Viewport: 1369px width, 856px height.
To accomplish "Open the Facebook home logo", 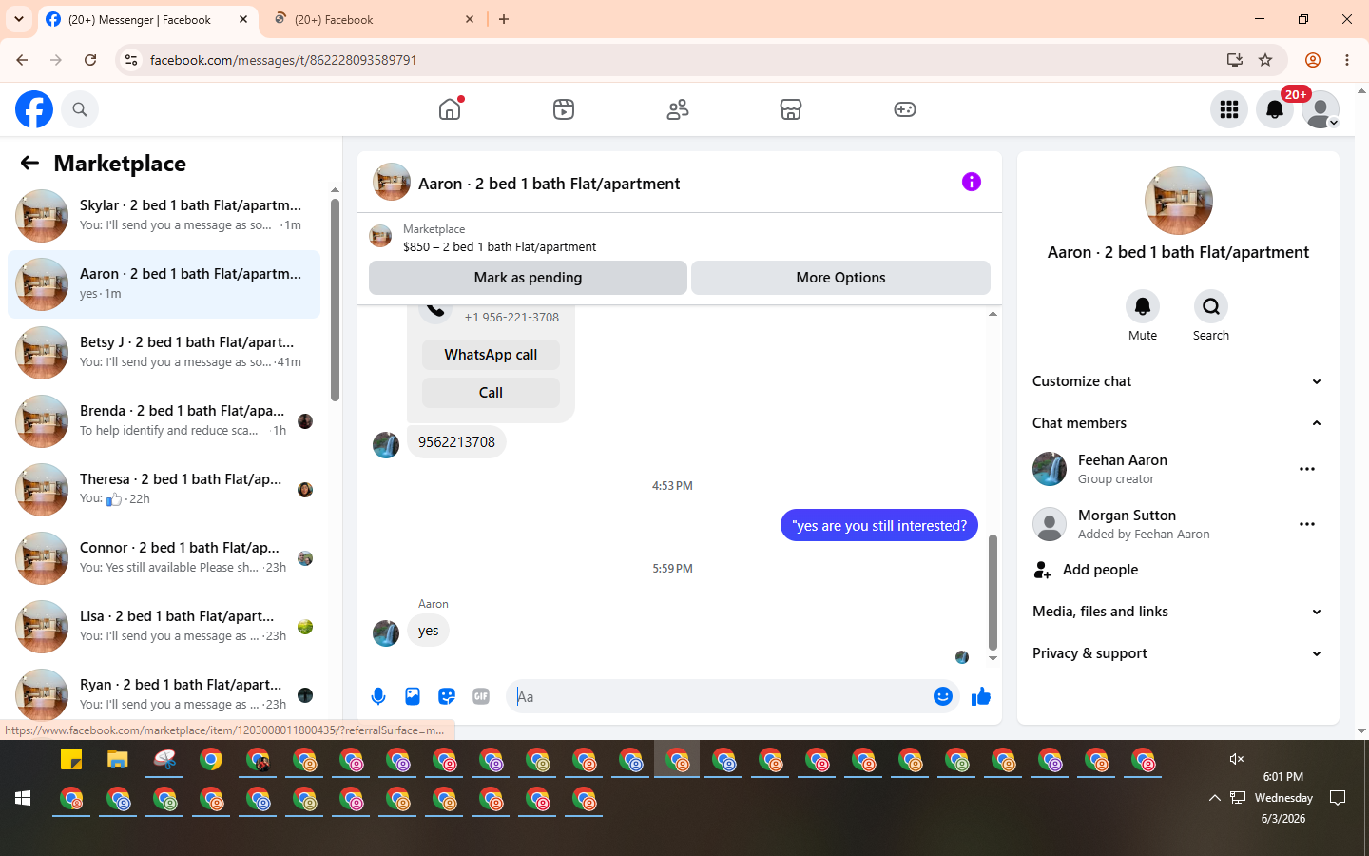I will click(x=34, y=109).
